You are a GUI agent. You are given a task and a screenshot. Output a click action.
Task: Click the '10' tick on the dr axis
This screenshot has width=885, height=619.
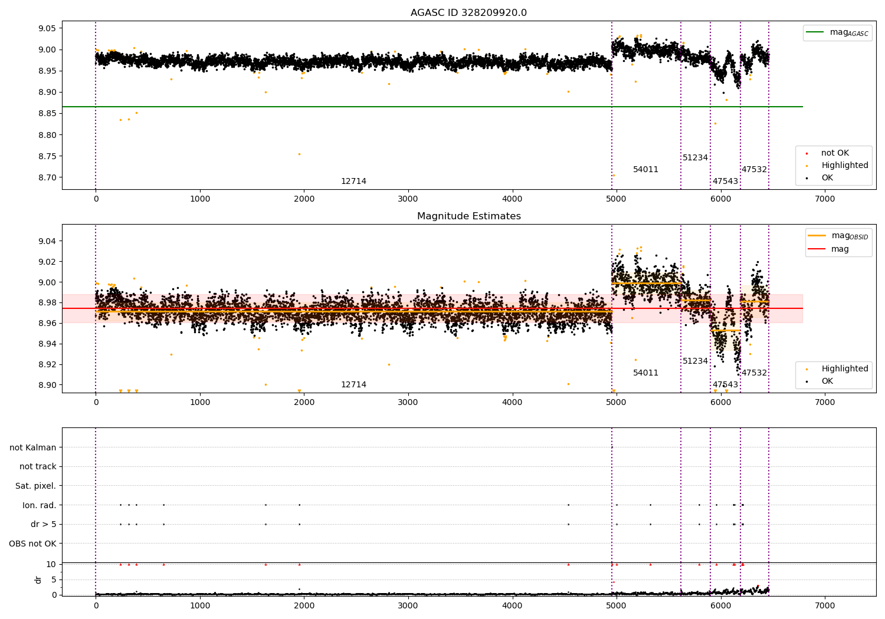click(51, 565)
